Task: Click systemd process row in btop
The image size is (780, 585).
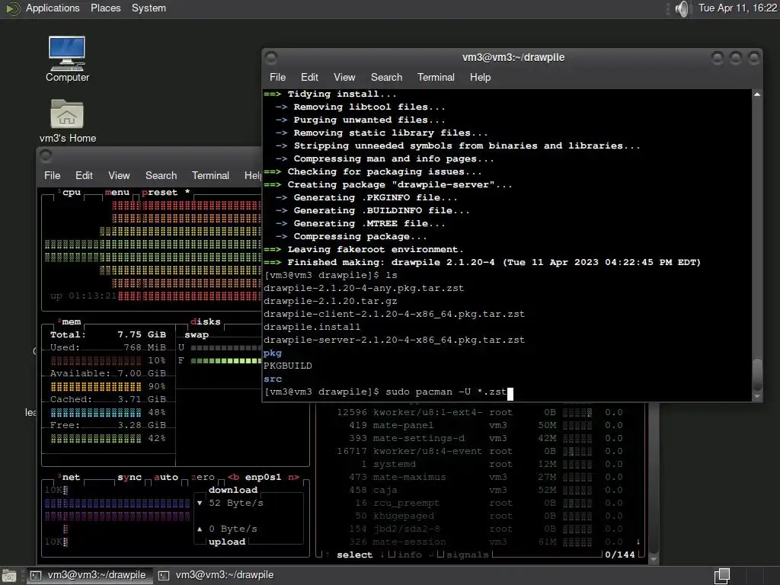Action: coord(480,464)
